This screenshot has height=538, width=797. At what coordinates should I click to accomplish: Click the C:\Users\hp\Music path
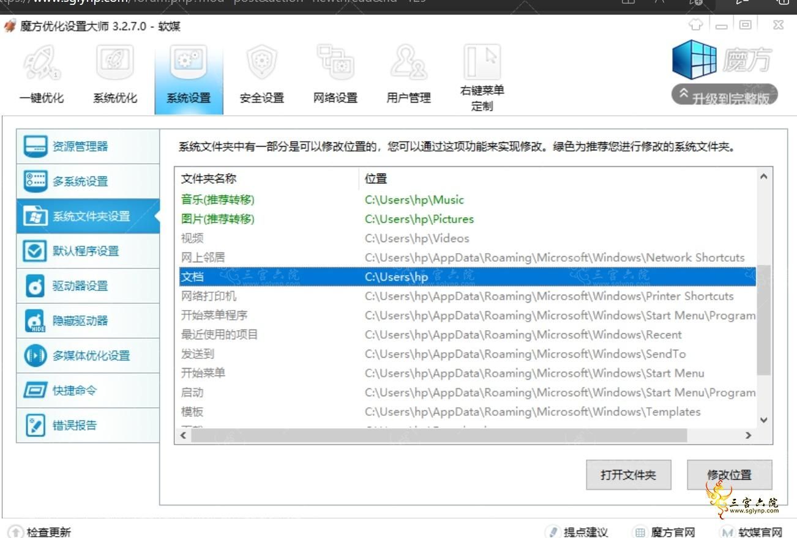coord(414,200)
